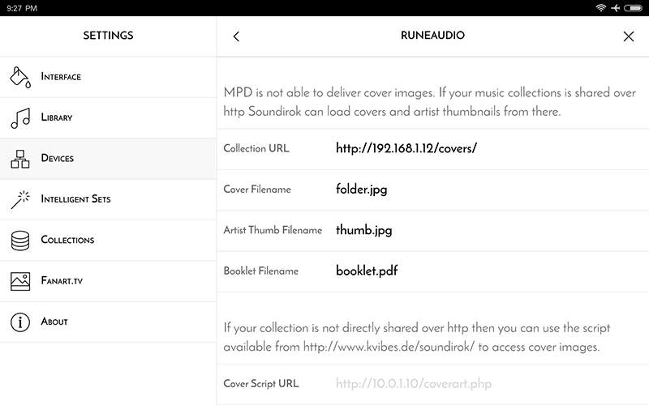This screenshot has width=649, height=405.
Task: Tap the 9:27 PM clock
Action: point(22,8)
